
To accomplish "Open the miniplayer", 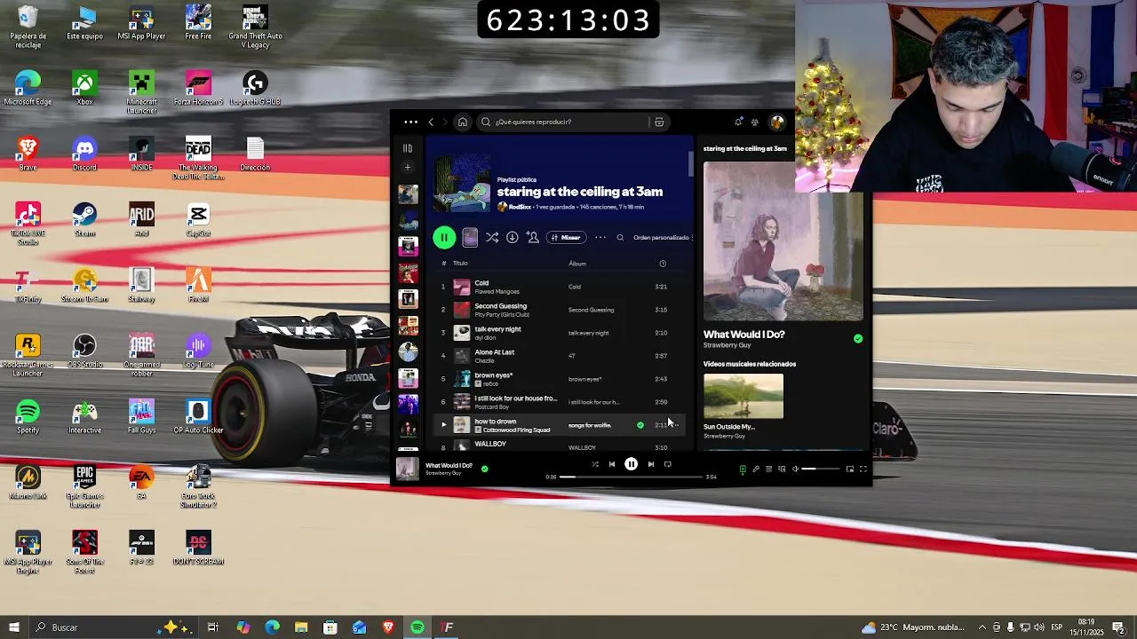I will (850, 469).
